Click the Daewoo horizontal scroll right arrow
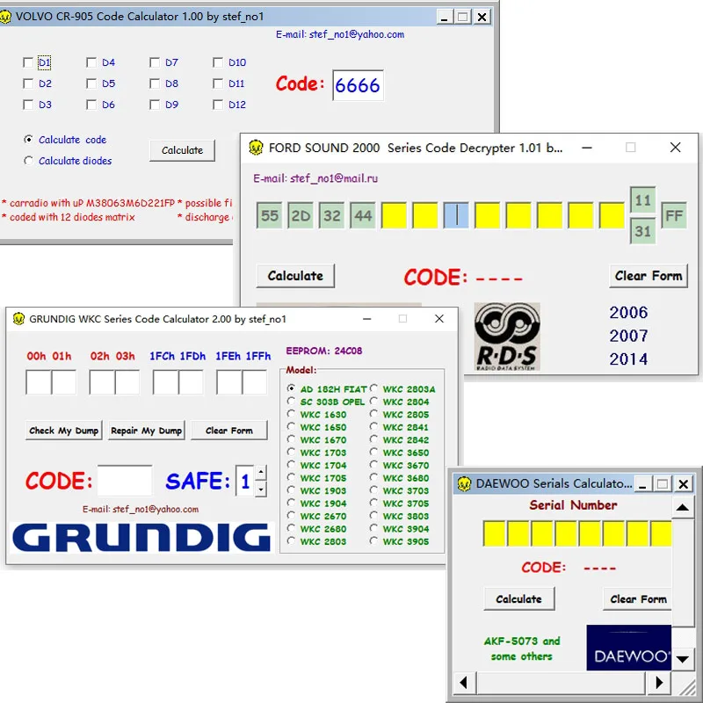The width and height of the screenshot is (703, 703). point(658,683)
